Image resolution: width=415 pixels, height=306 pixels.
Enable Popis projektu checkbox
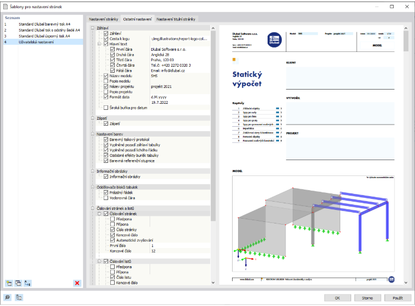(106, 92)
